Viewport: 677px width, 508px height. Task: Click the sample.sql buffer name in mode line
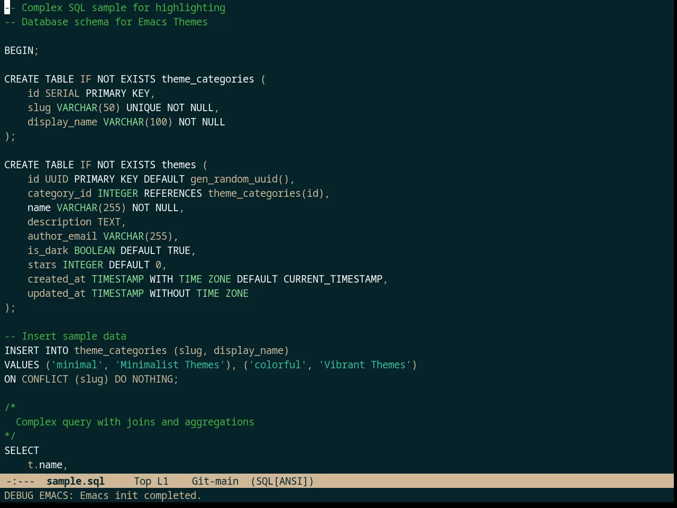point(76,481)
